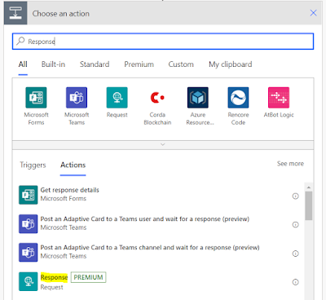
Task: Switch to the Triggers tab
Action: point(33,165)
